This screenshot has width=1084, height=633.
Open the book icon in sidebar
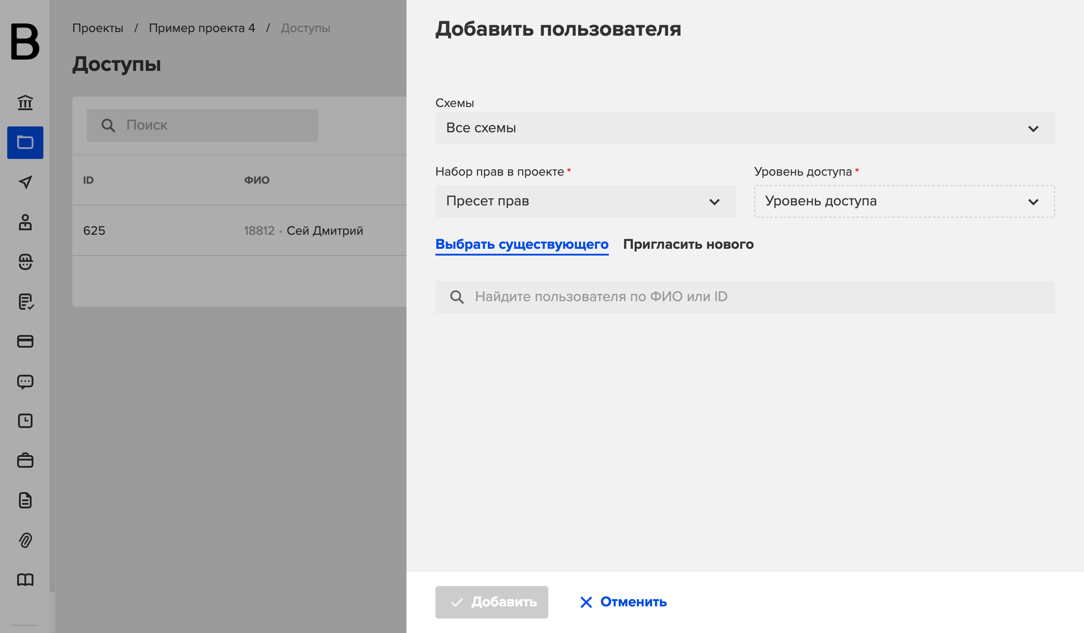(x=25, y=580)
